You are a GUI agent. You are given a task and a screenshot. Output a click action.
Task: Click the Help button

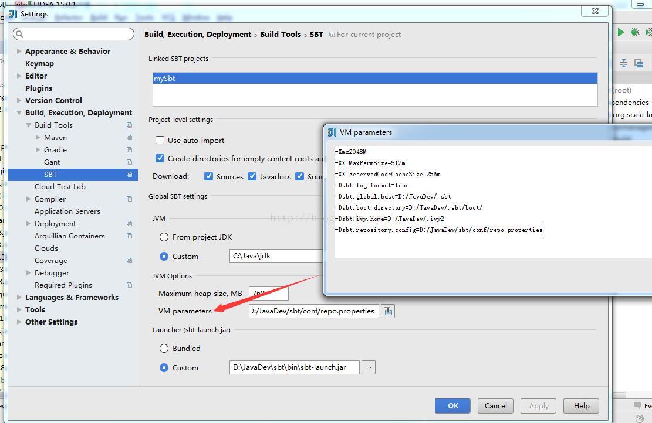click(x=582, y=406)
